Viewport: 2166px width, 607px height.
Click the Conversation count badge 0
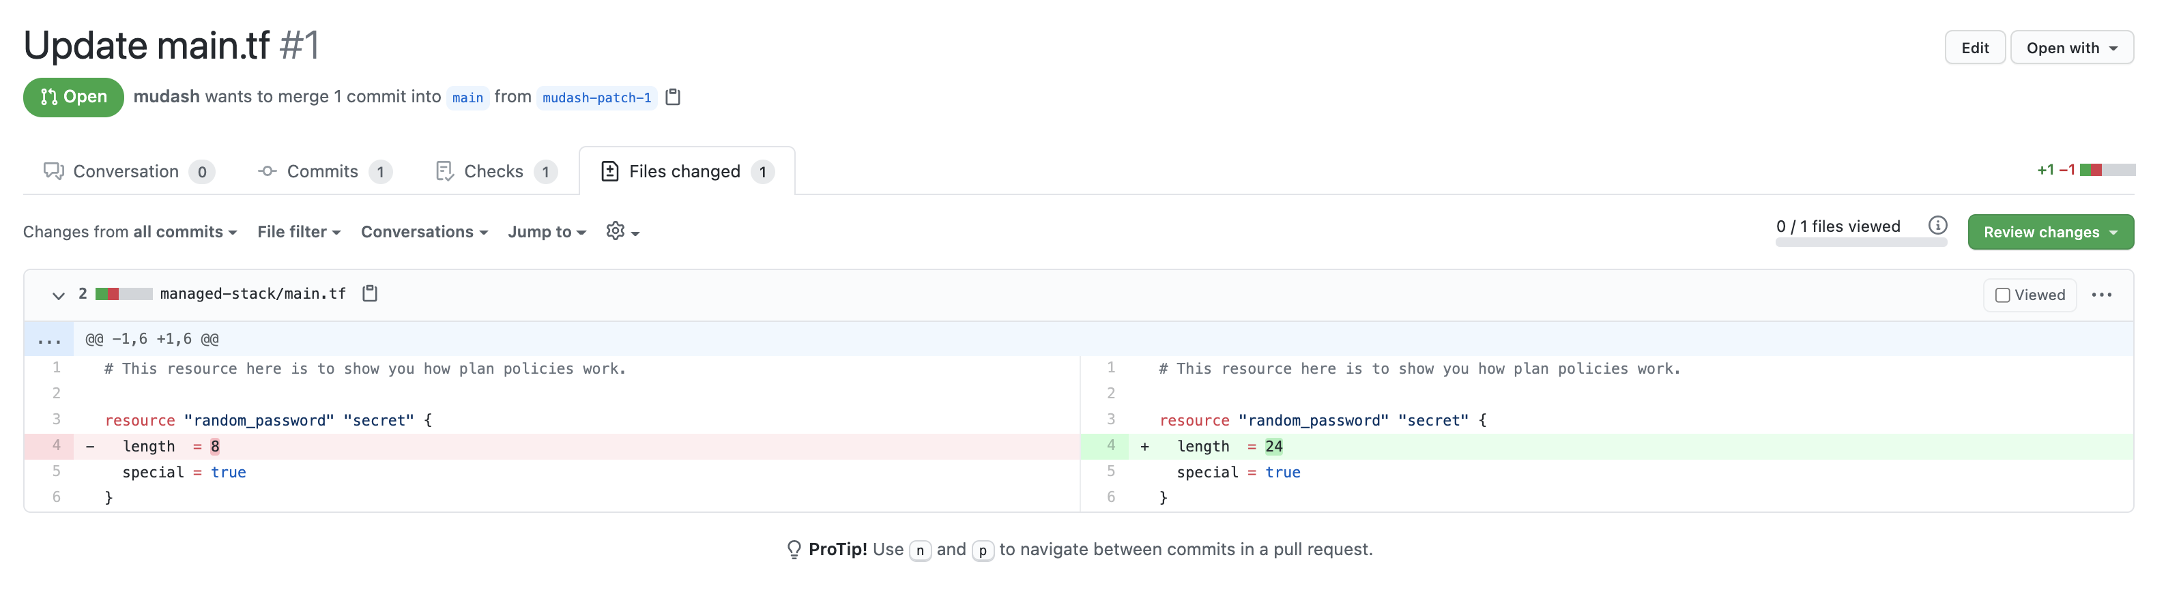(202, 171)
